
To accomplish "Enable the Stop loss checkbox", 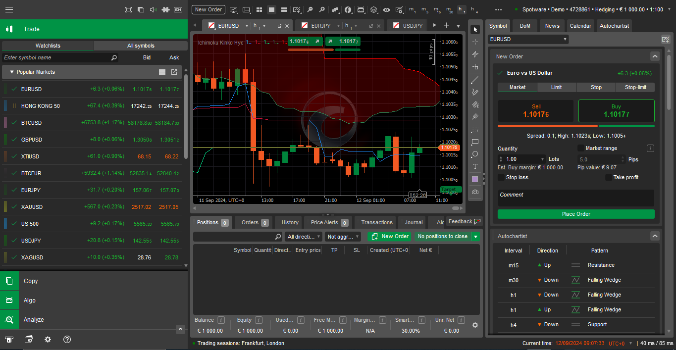I will (x=501, y=177).
